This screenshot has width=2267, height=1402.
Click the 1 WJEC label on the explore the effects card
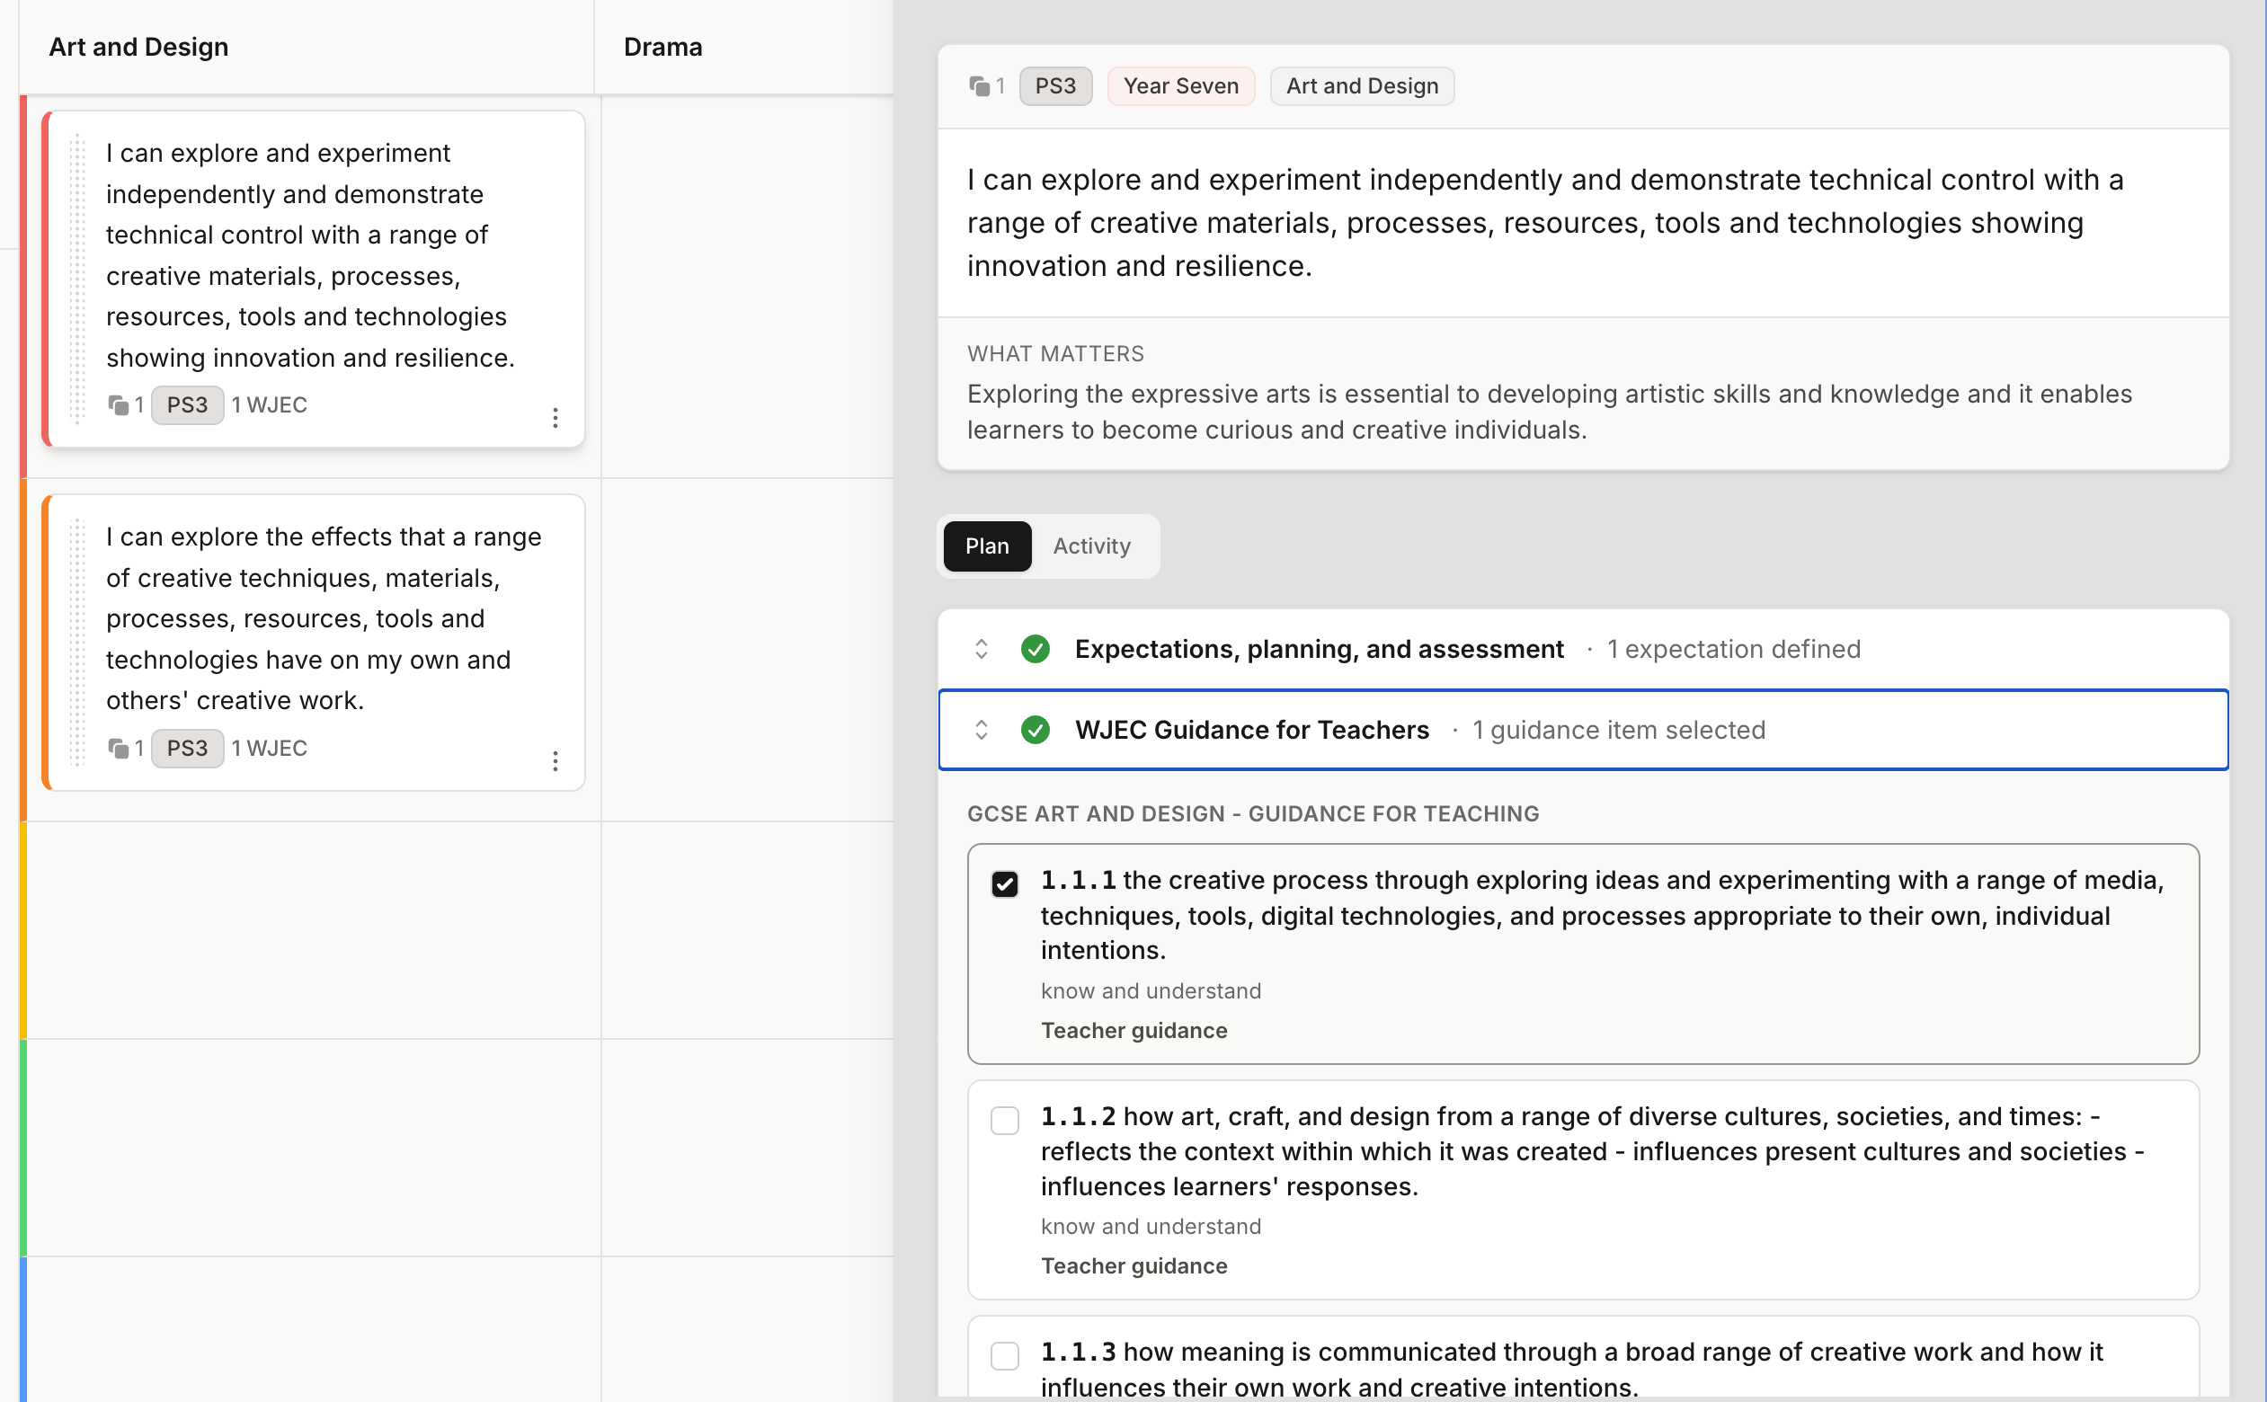[269, 749]
